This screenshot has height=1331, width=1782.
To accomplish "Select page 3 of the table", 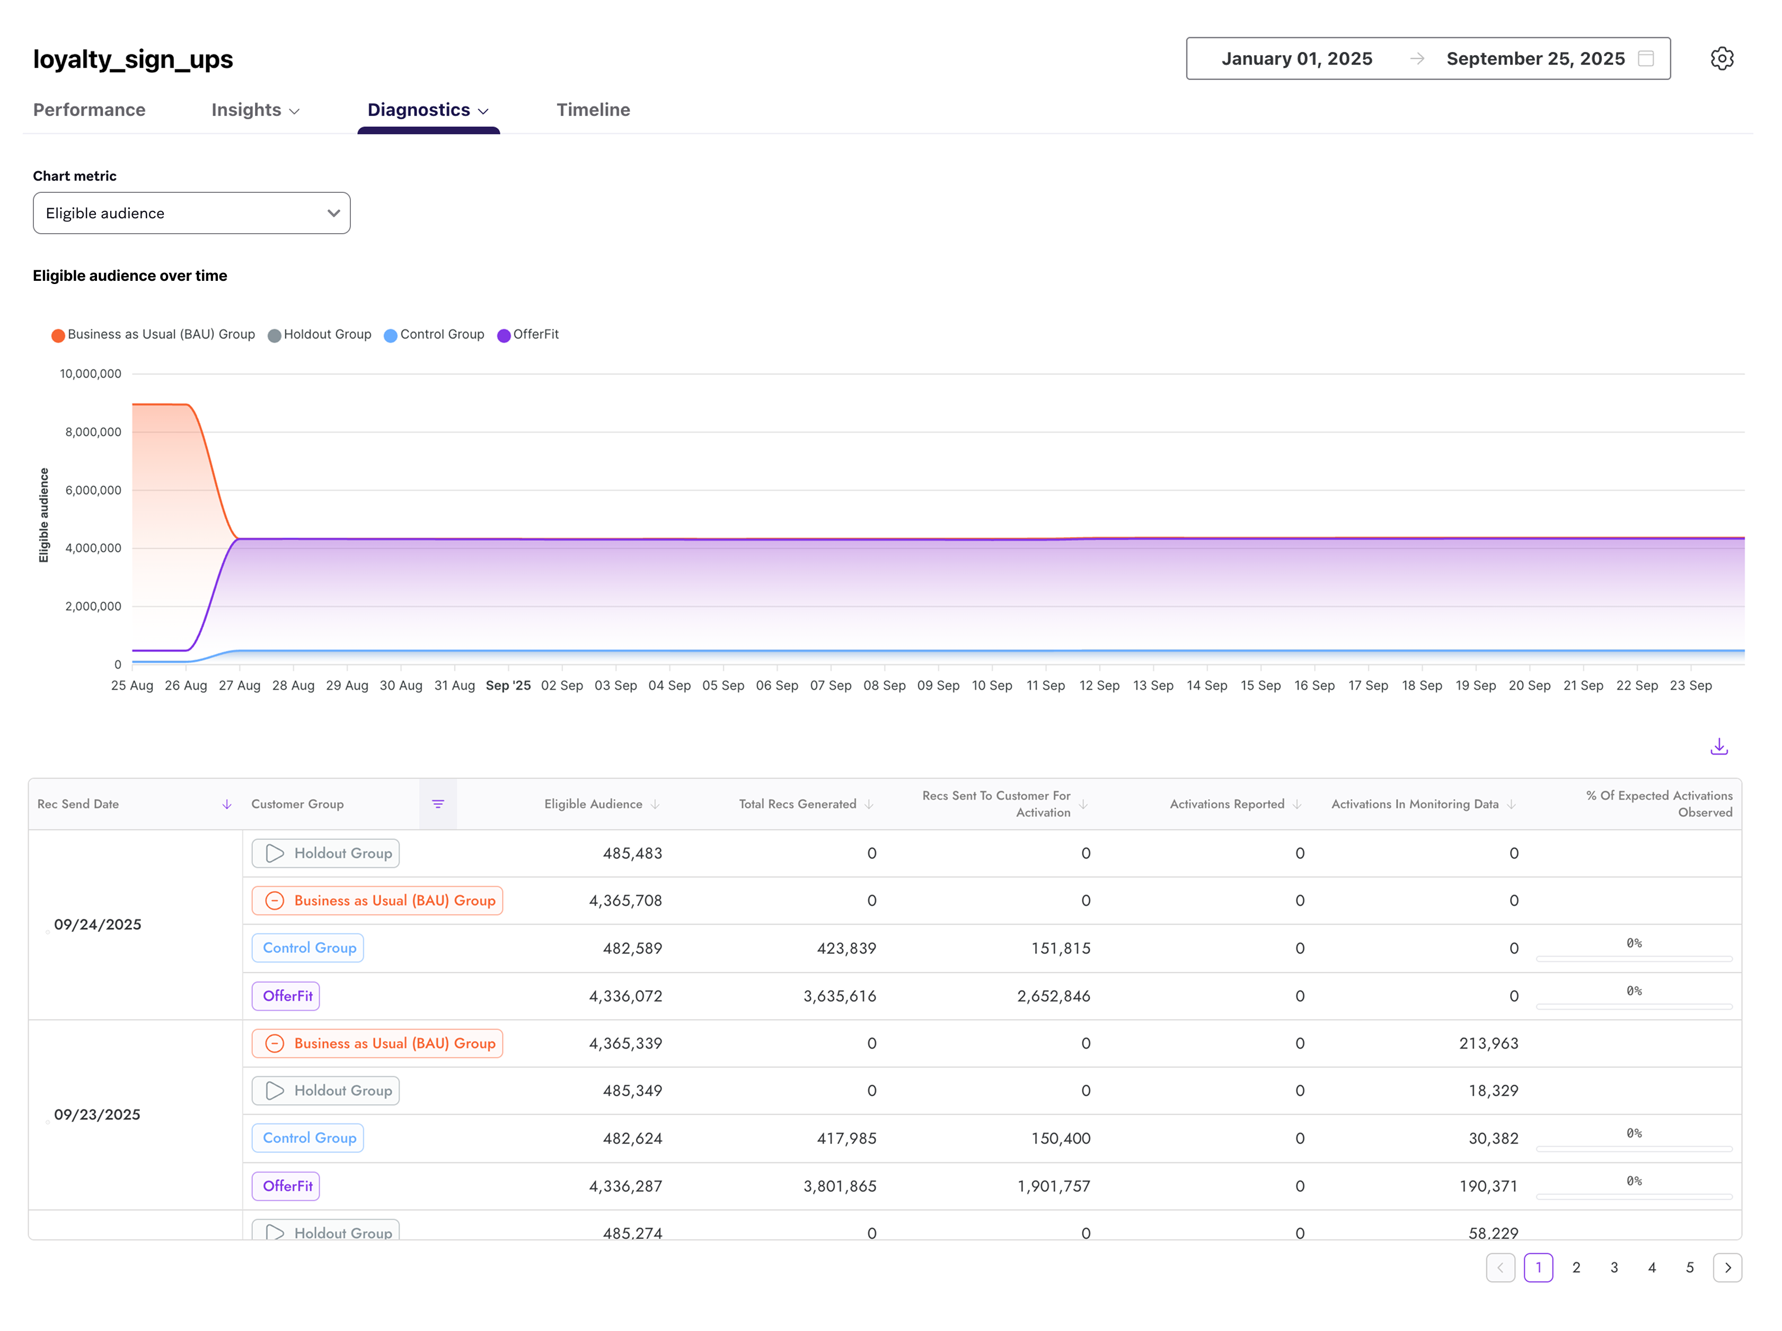I will coord(1613,1267).
